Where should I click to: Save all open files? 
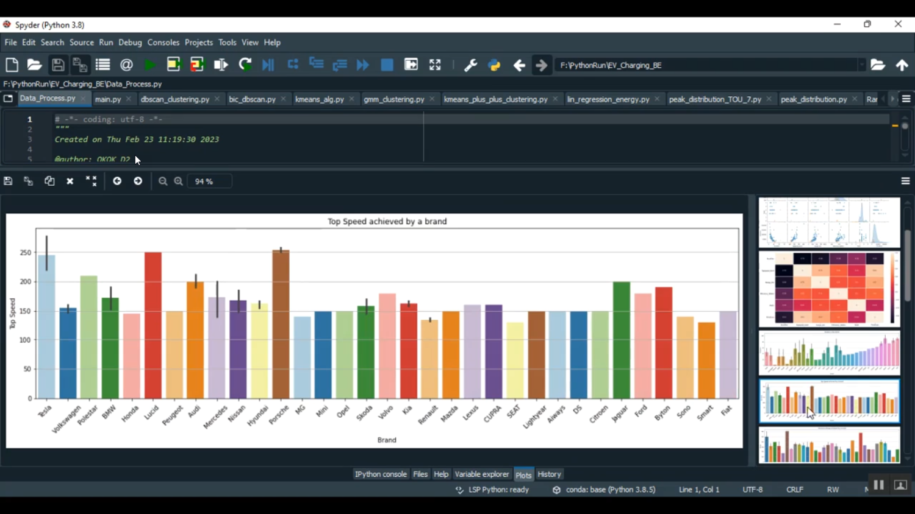click(80, 65)
